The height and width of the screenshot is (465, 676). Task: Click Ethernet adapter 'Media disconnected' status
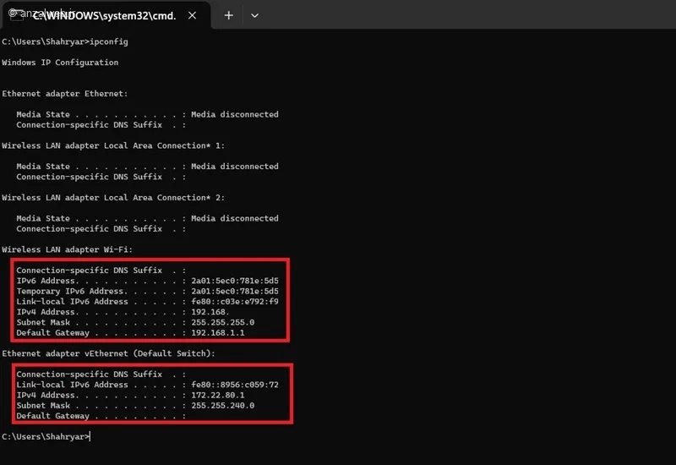235,114
